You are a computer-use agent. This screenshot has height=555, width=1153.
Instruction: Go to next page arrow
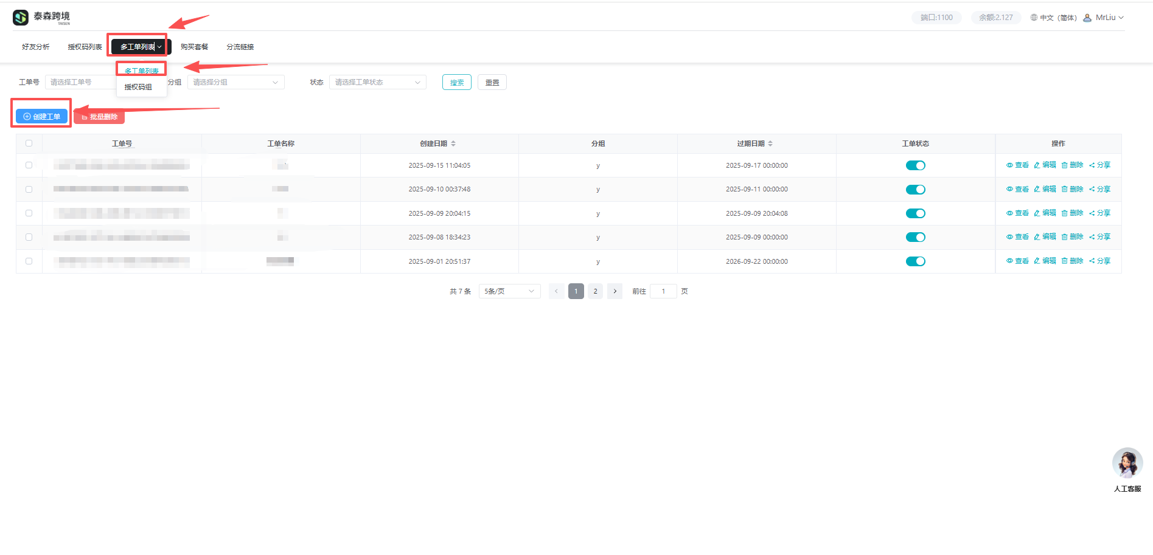pos(615,291)
